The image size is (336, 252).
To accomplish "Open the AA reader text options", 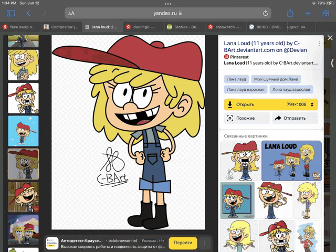I will 71,14.
